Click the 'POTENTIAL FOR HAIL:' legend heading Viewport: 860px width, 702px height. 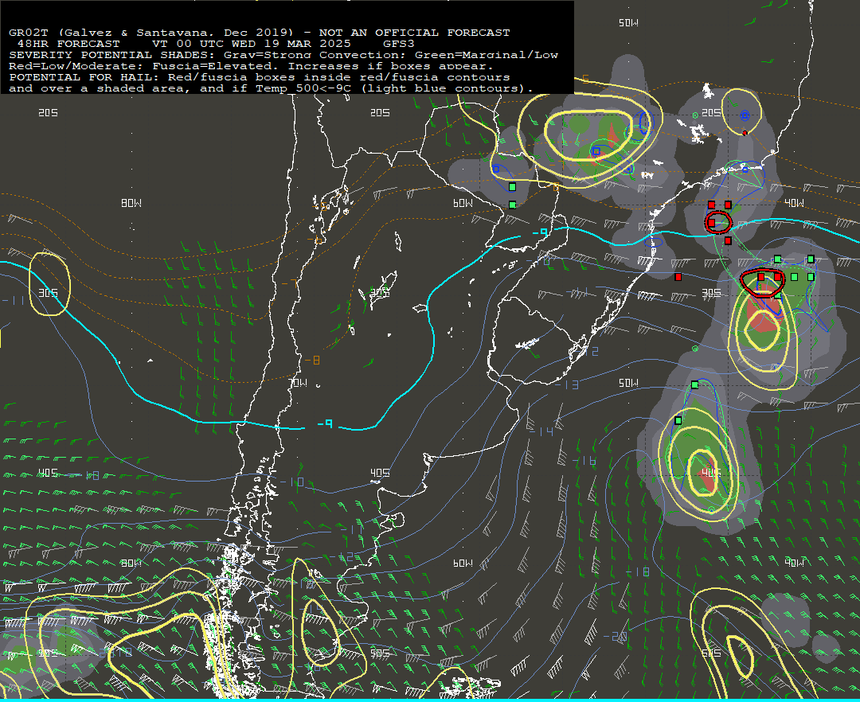click(x=85, y=77)
